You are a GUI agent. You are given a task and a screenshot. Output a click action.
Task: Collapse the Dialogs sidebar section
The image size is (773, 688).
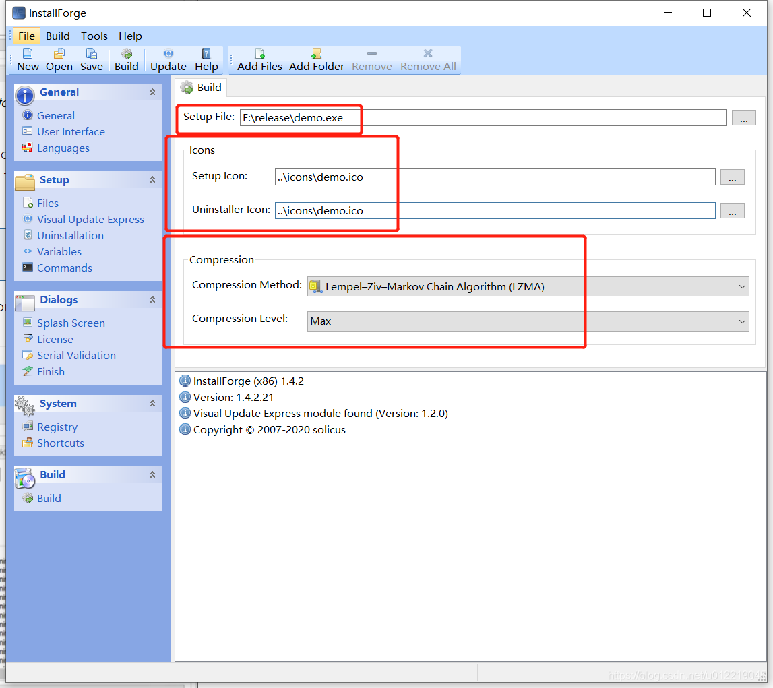[x=152, y=300]
